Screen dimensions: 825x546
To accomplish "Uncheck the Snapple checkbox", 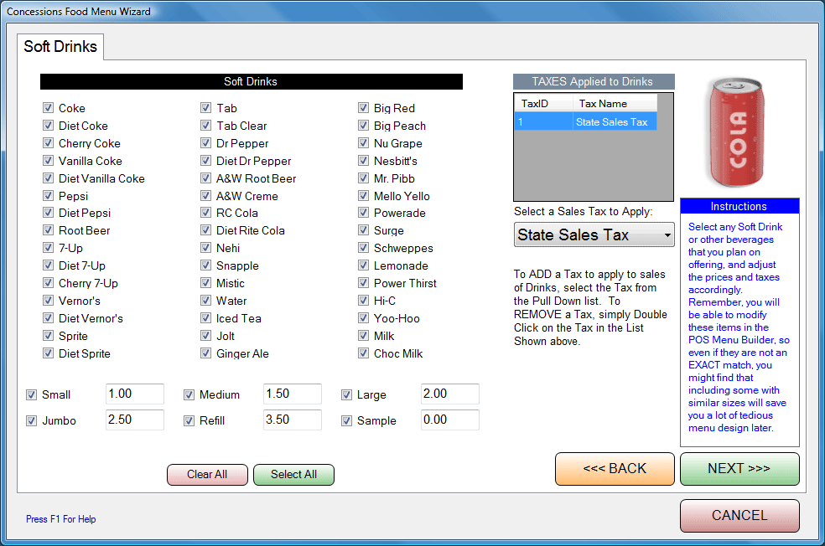I will pyautogui.click(x=205, y=265).
